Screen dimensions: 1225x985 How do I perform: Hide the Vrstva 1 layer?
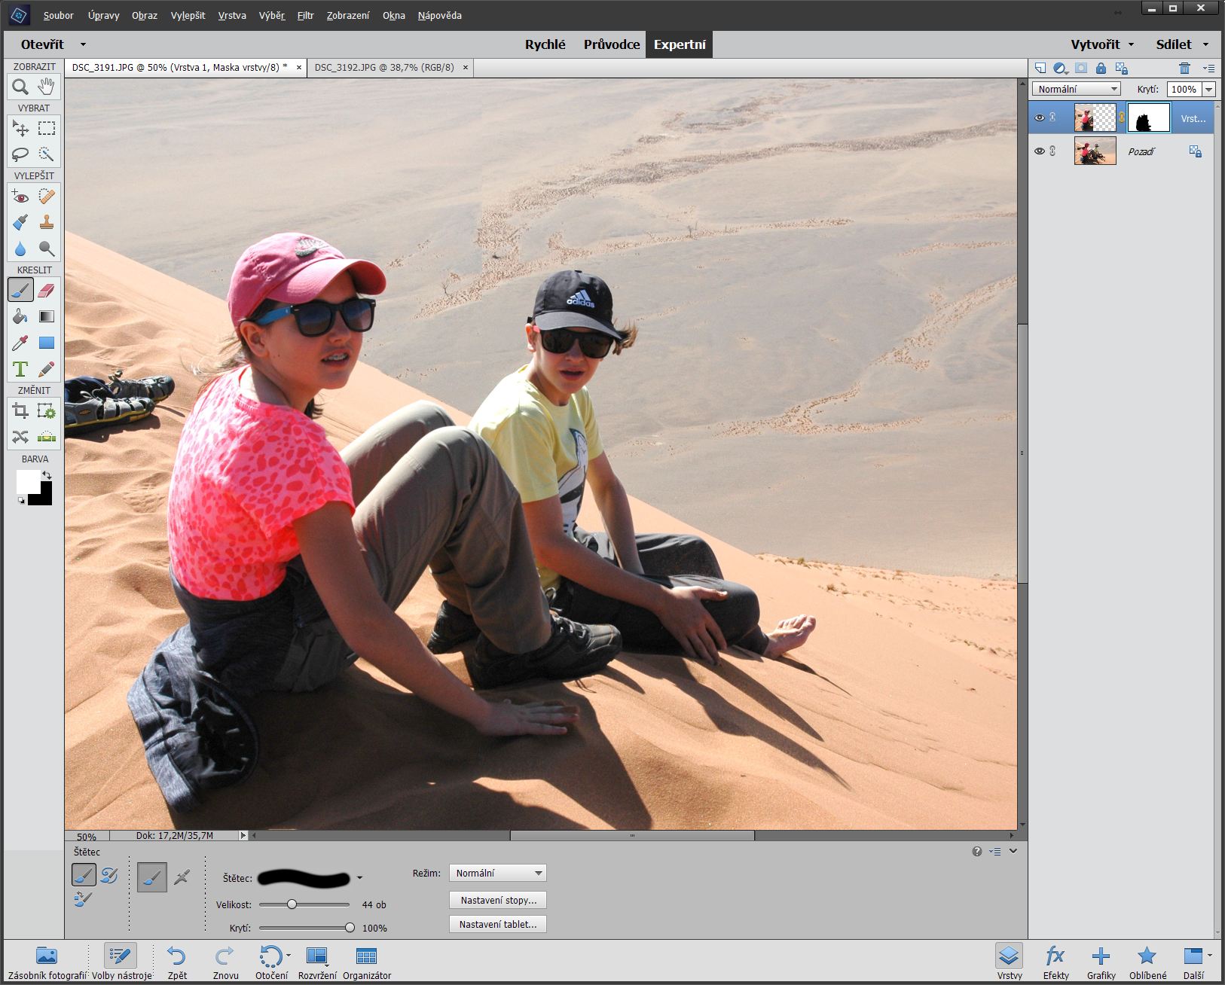1040,118
